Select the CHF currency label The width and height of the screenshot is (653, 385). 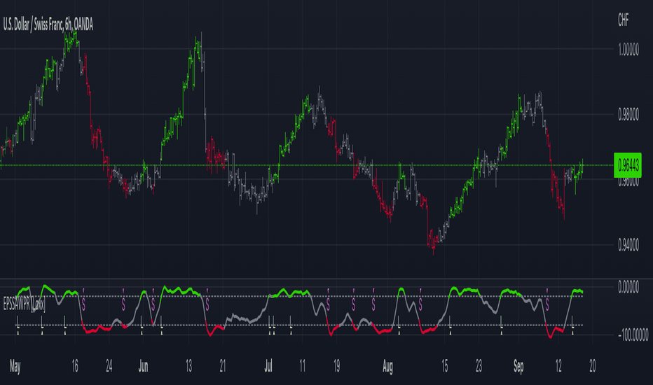pos(624,20)
